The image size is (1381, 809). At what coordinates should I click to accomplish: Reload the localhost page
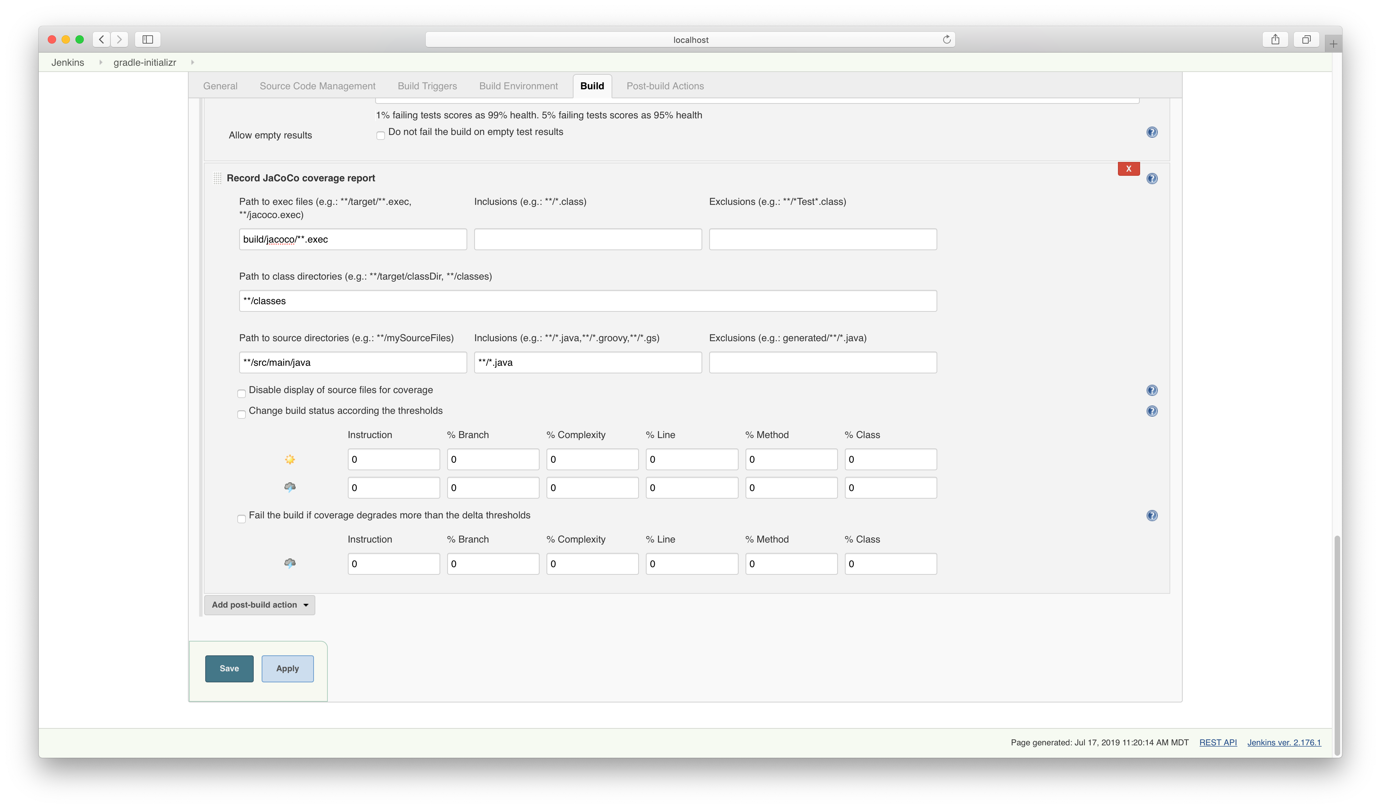coord(946,39)
